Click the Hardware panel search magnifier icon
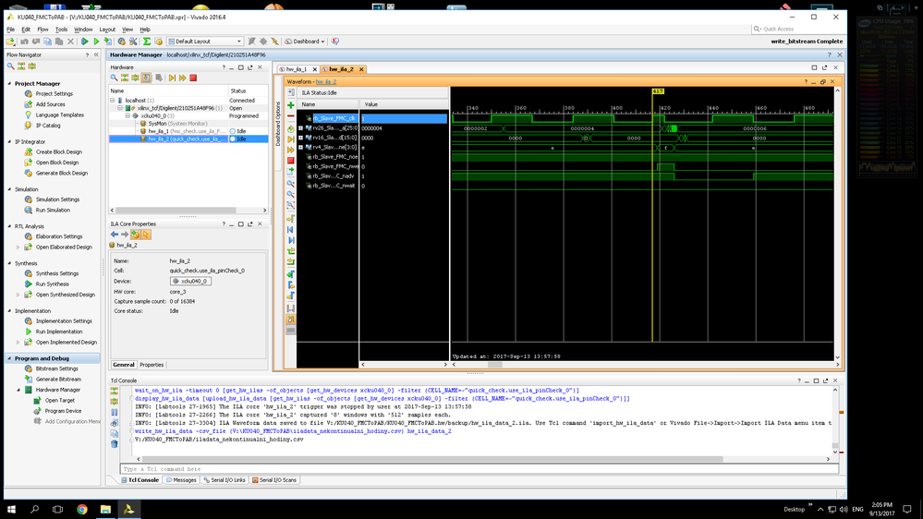The width and height of the screenshot is (923, 519). point(115,78)
